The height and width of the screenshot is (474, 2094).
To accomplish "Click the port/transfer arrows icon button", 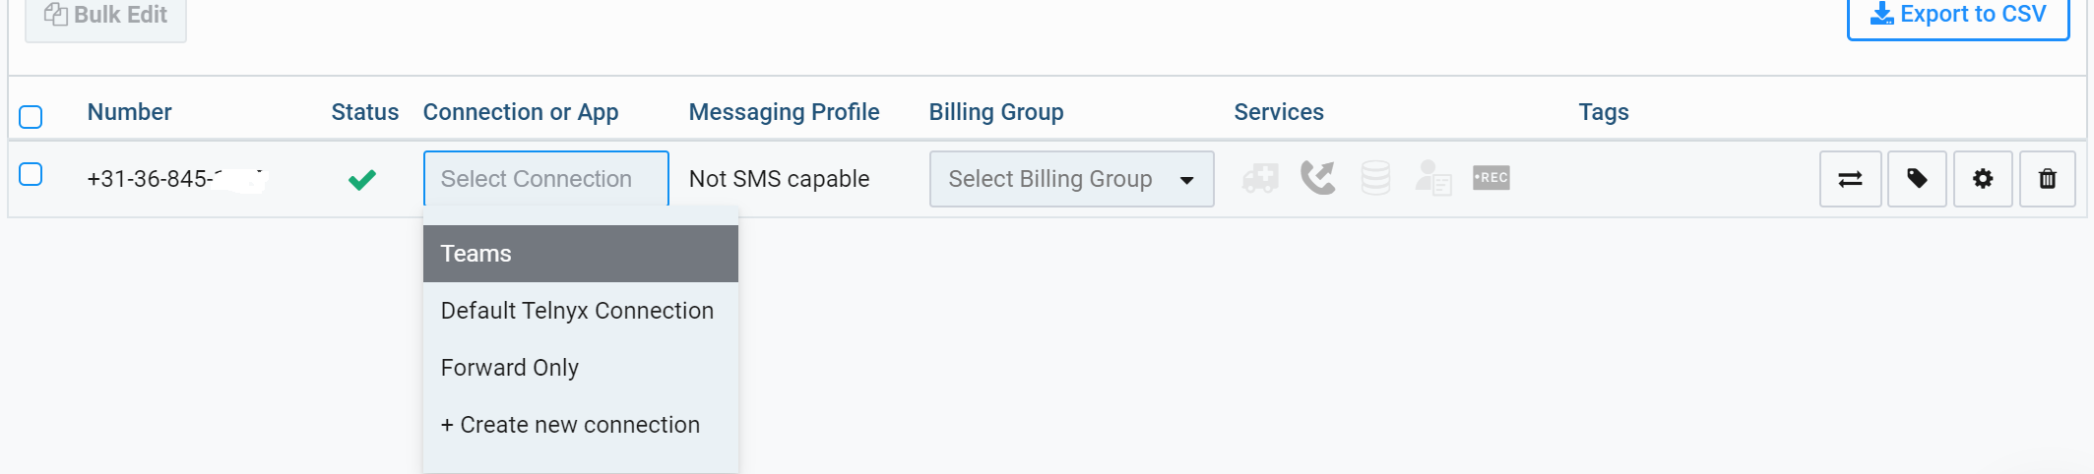I will 1850,179.
